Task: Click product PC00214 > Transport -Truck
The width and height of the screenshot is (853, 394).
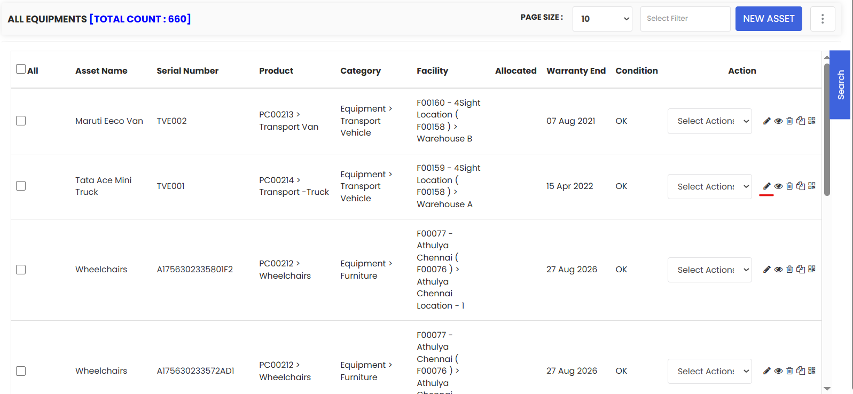Action: [x=294, y=186]
